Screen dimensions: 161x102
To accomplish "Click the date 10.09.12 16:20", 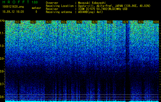I will 13,12.
